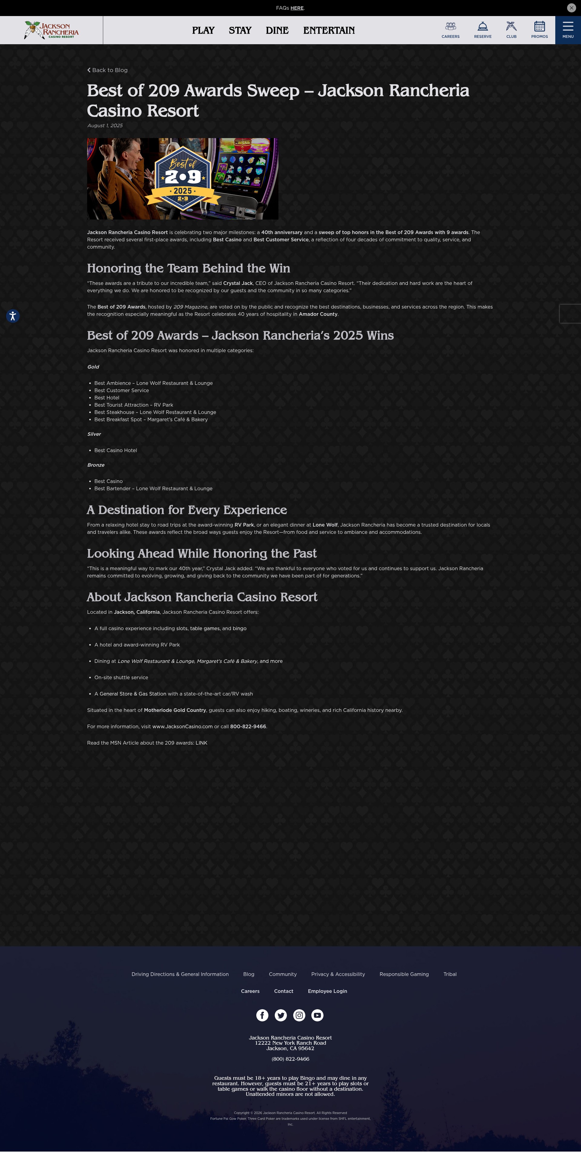Click the 'Gold' category label
This screenshot has height=1154, width=581.
[x=93, y=367]
